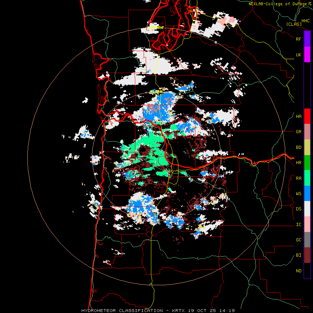Select the gray GC legend swatch
This screenshot has height=313, width=313.
(x=307, y=240)
